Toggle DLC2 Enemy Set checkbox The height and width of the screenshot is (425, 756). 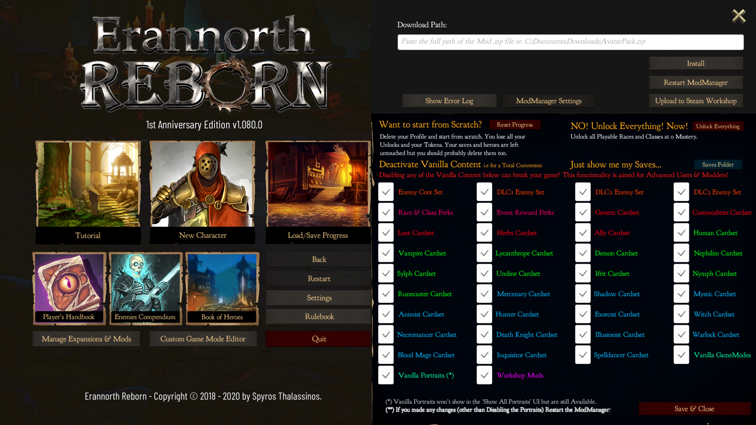pos(583,192)
